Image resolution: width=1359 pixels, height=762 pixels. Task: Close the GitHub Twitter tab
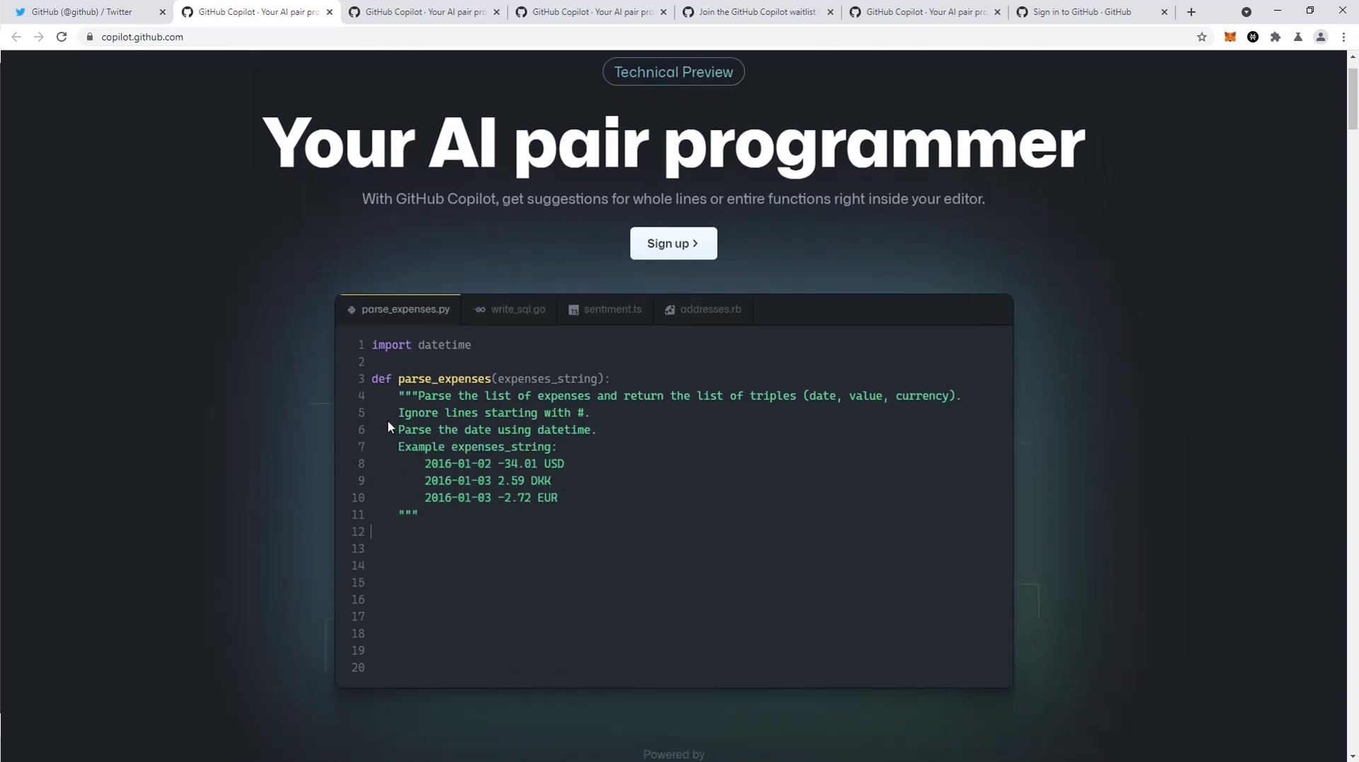162,12
